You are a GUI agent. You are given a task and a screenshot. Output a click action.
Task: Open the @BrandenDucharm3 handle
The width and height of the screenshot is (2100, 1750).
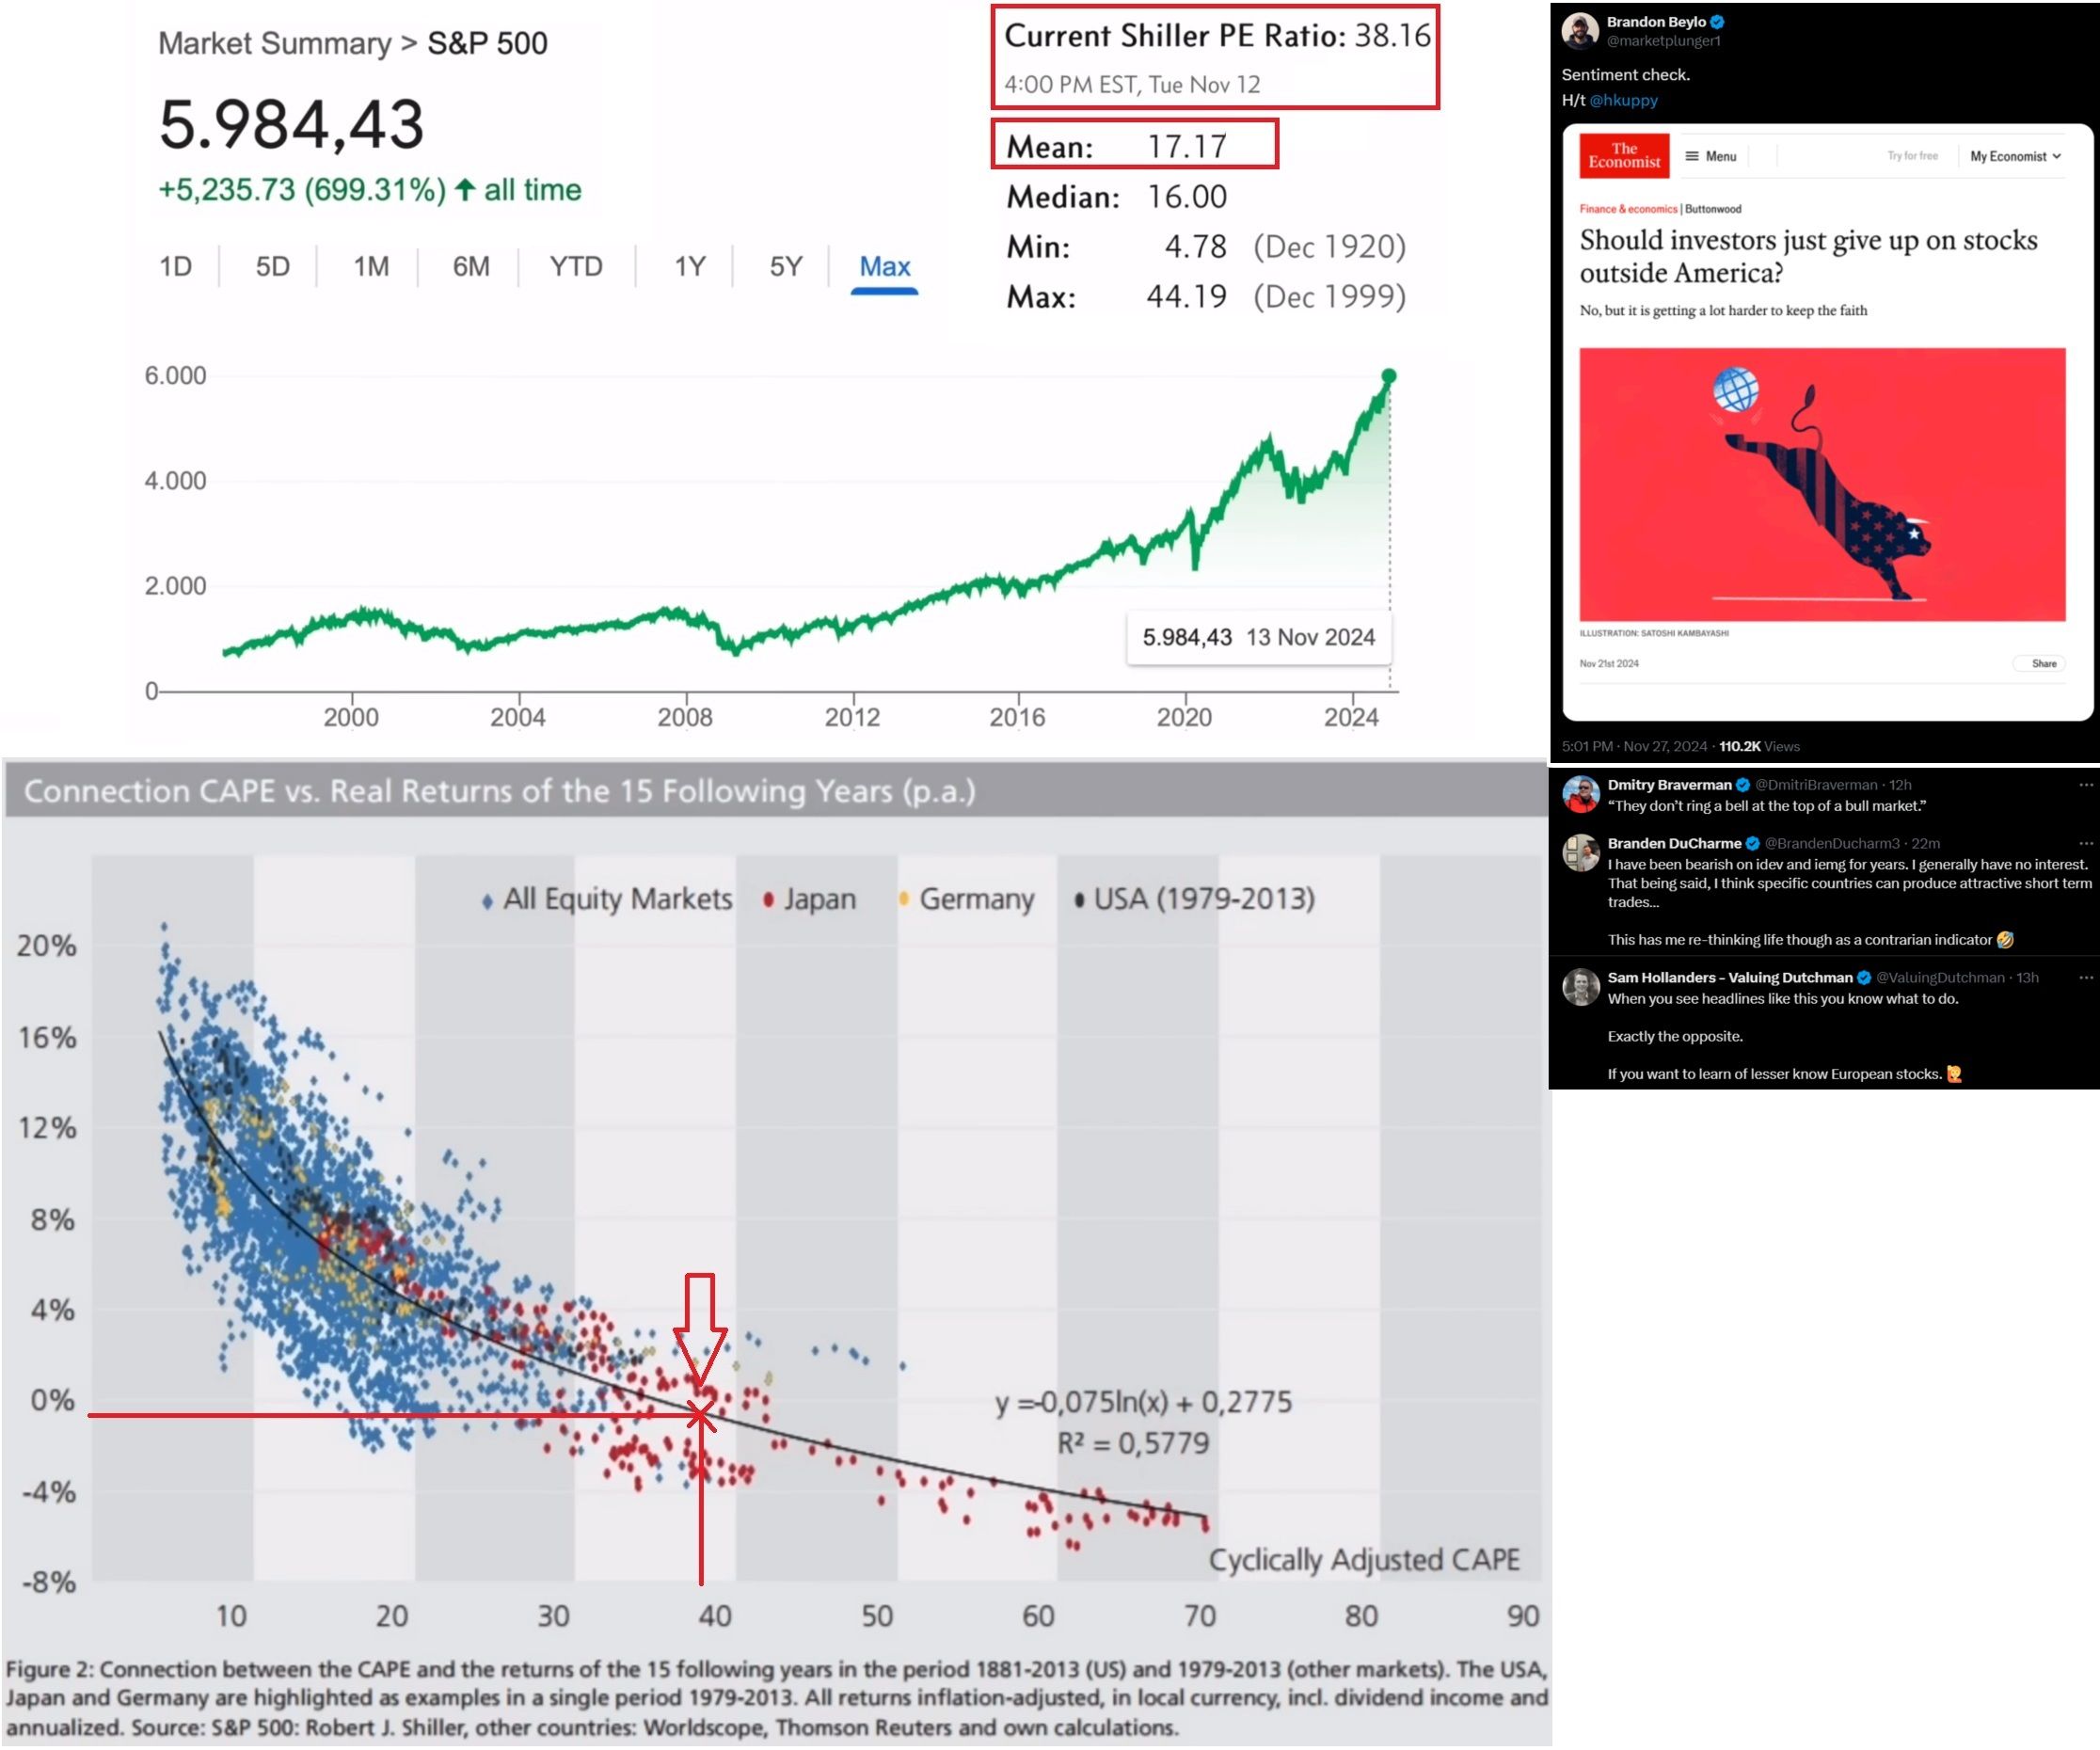1832,843
